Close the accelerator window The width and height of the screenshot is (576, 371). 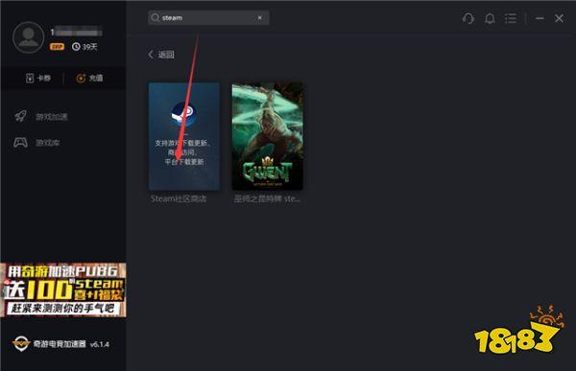pos(559,18)
